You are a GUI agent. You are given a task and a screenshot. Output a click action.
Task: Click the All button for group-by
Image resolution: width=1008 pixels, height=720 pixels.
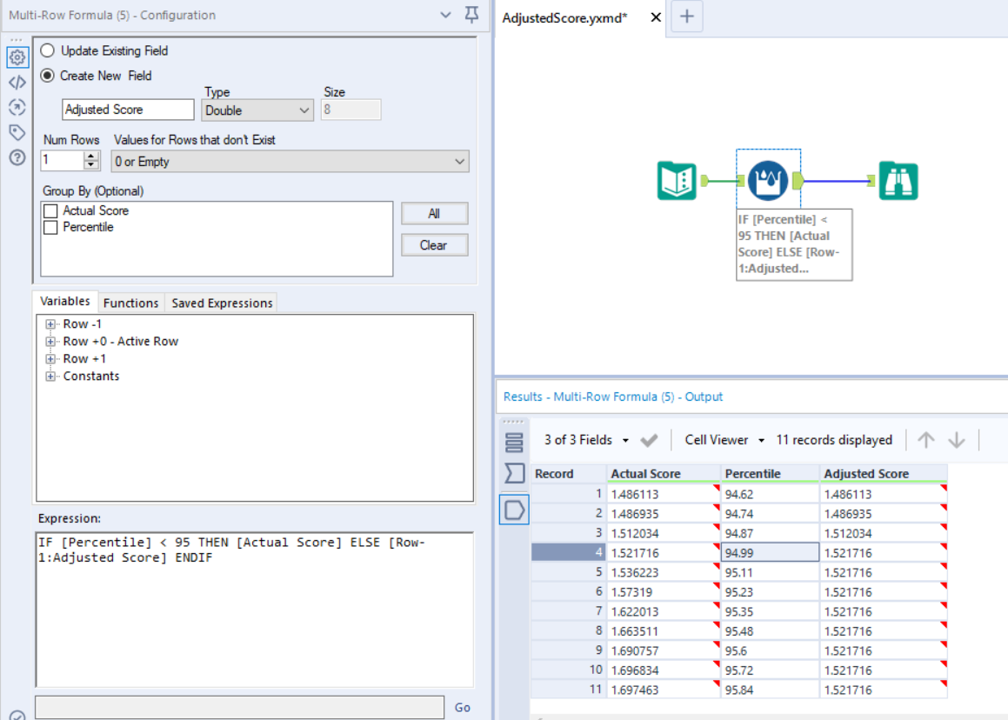[434, 213]
